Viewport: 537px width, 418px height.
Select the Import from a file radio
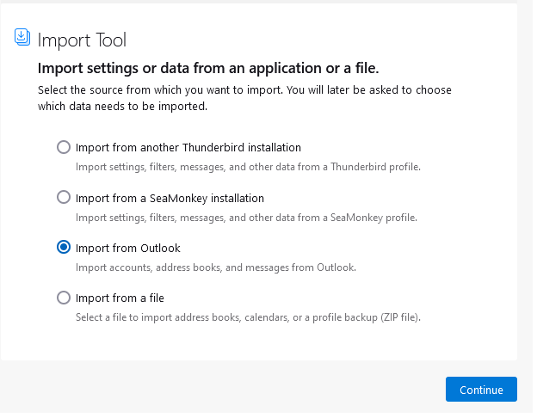(64, 299)
